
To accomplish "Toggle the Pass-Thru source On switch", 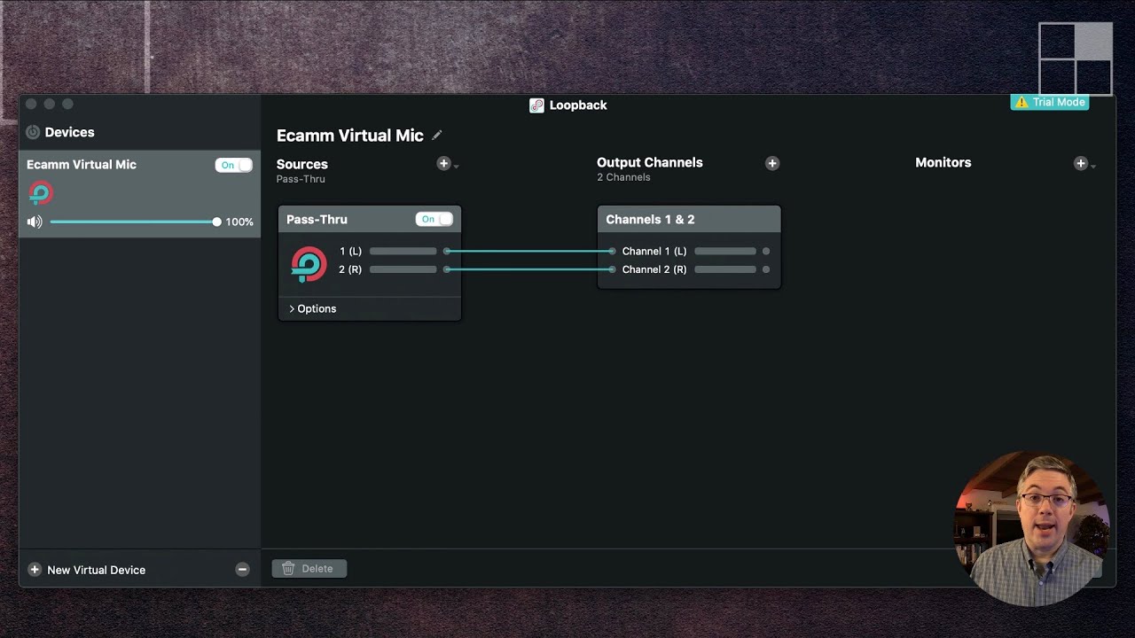I will (x=434, y=219).
